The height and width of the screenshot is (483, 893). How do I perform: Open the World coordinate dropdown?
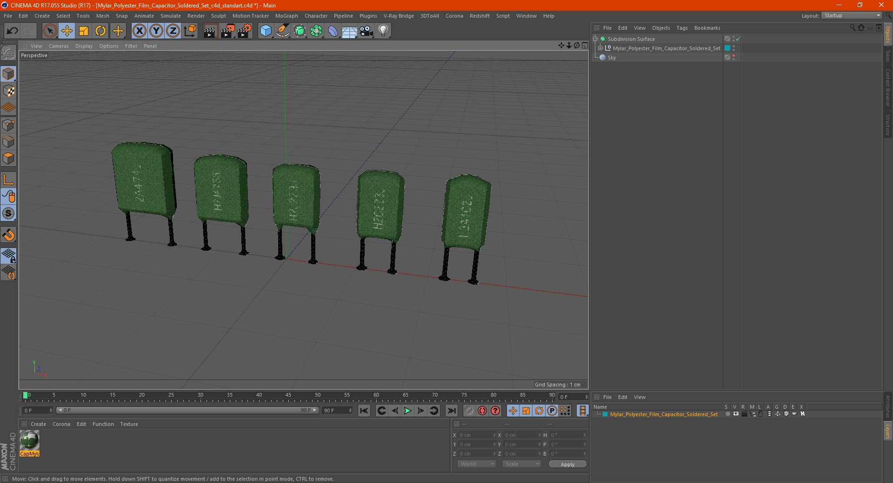coord(477,464)
